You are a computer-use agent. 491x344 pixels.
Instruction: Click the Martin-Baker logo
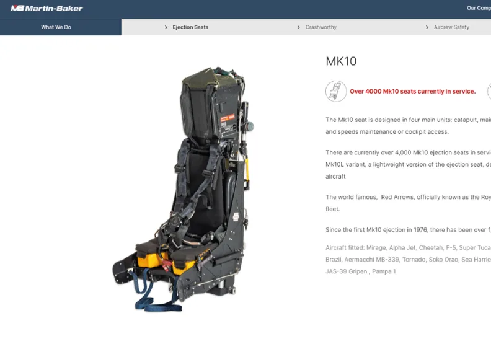46,8
